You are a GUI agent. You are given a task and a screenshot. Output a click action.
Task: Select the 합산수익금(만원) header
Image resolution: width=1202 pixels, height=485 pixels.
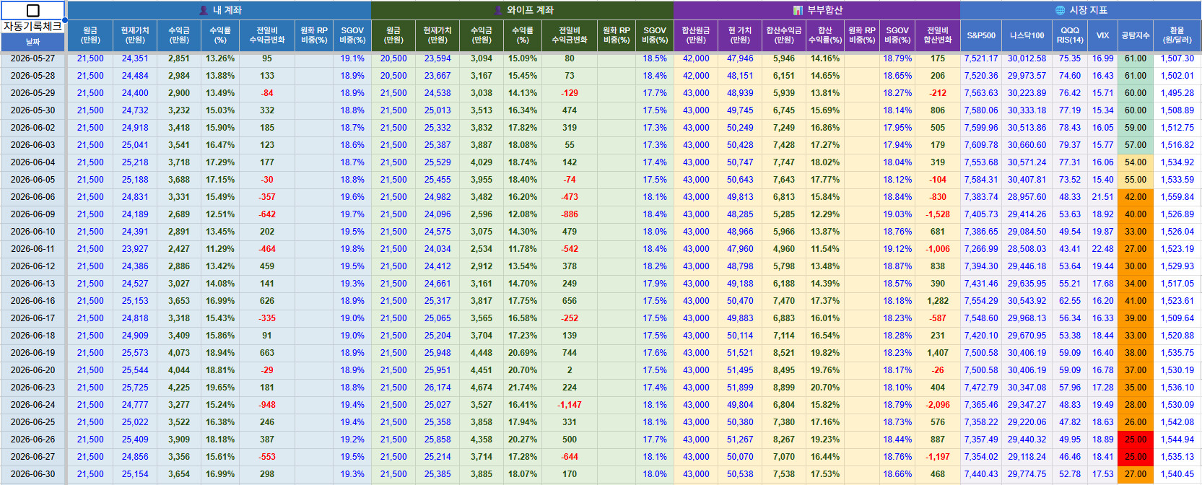point(784,35)
